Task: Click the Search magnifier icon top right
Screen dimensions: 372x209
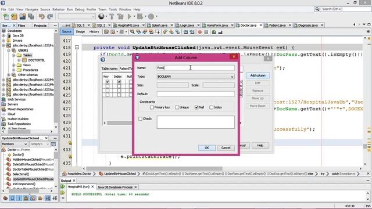Action: [x=318, y=9]
